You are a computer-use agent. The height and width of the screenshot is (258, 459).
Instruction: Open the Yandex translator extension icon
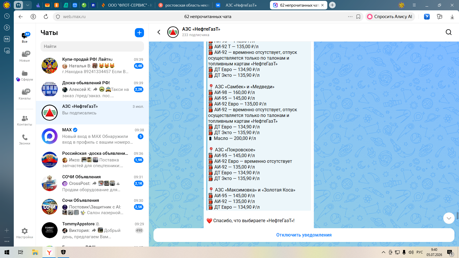click(427, 17)
